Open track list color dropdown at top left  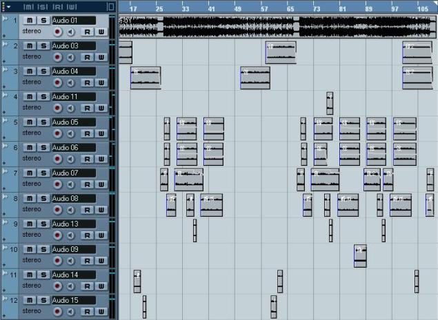(x=8, y=6)
